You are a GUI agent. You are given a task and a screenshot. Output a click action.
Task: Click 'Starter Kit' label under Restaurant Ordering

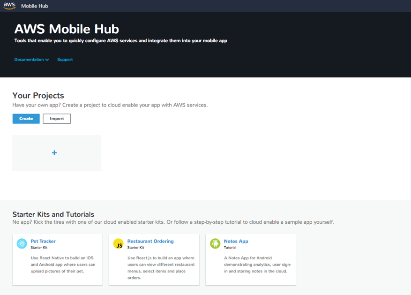[x=136, y=248]
